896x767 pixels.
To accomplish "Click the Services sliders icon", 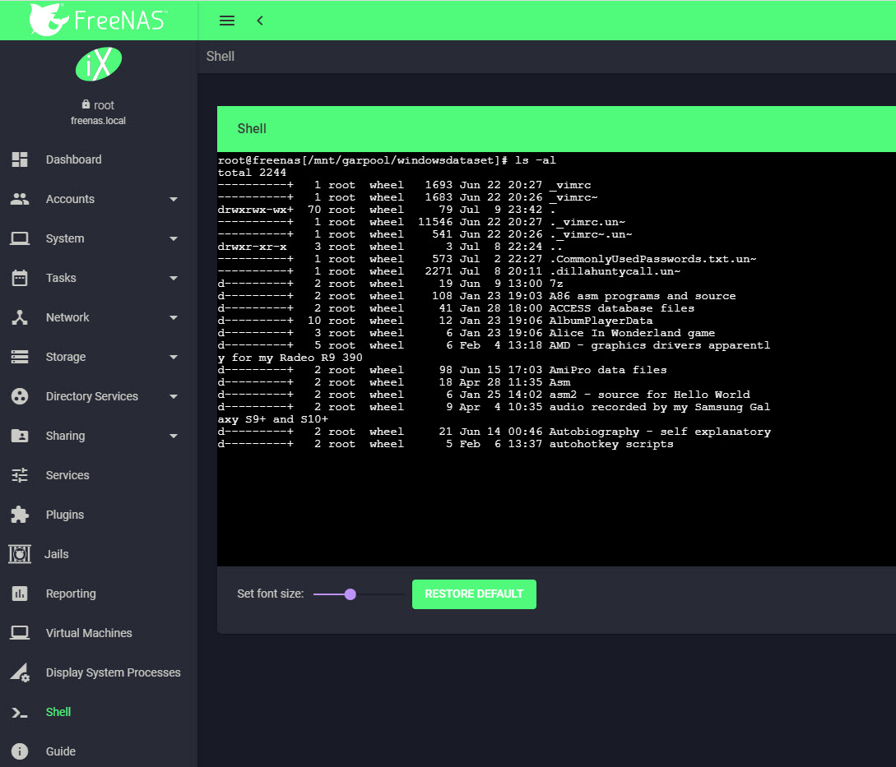I will coord(20,475).
